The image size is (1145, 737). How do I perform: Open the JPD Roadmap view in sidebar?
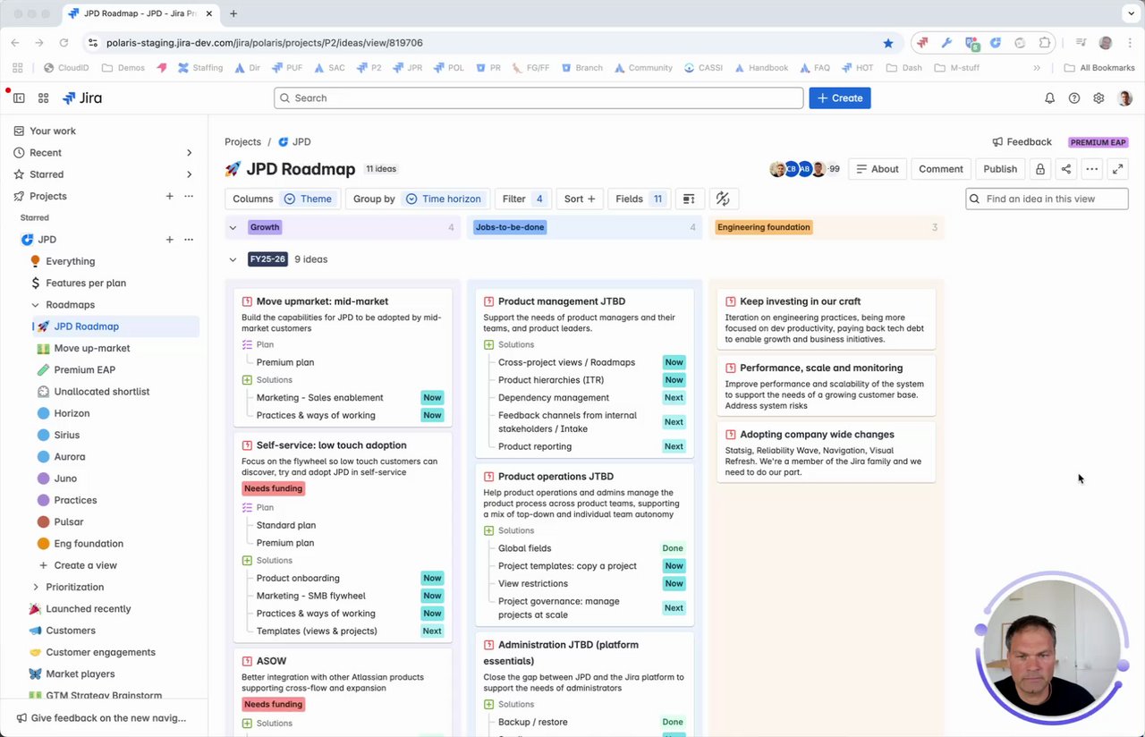point(115,326)
